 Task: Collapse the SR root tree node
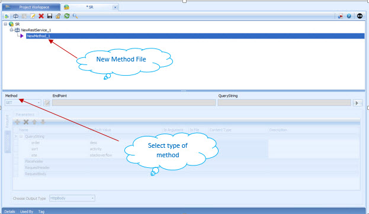5,24
